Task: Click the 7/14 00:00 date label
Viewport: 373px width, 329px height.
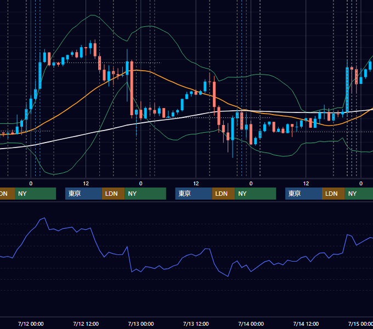Action: tap(251, 324)
